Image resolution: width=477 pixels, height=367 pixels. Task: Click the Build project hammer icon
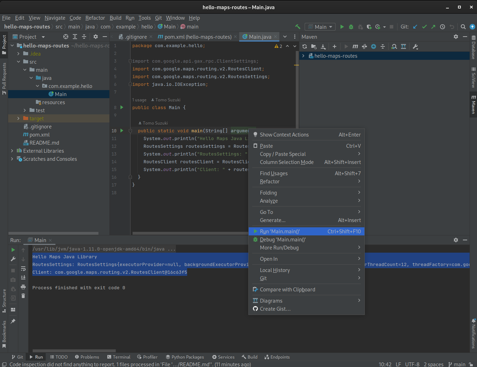click(298, 27)
